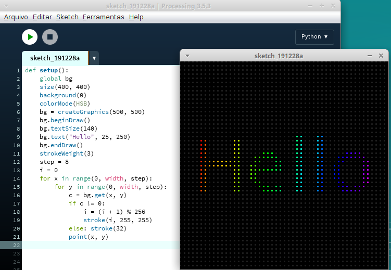Open the Editar menu
Image resolution: width=391 pixels, height=270 pixels.
pos(42,17)
